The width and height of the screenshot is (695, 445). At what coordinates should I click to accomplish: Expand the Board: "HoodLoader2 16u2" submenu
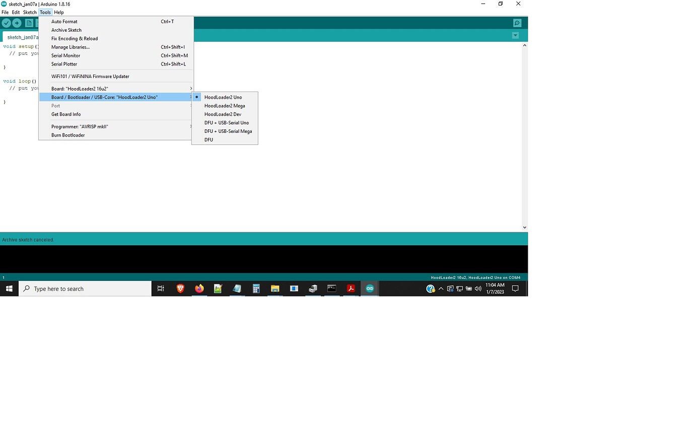click(x=80, y=89)
